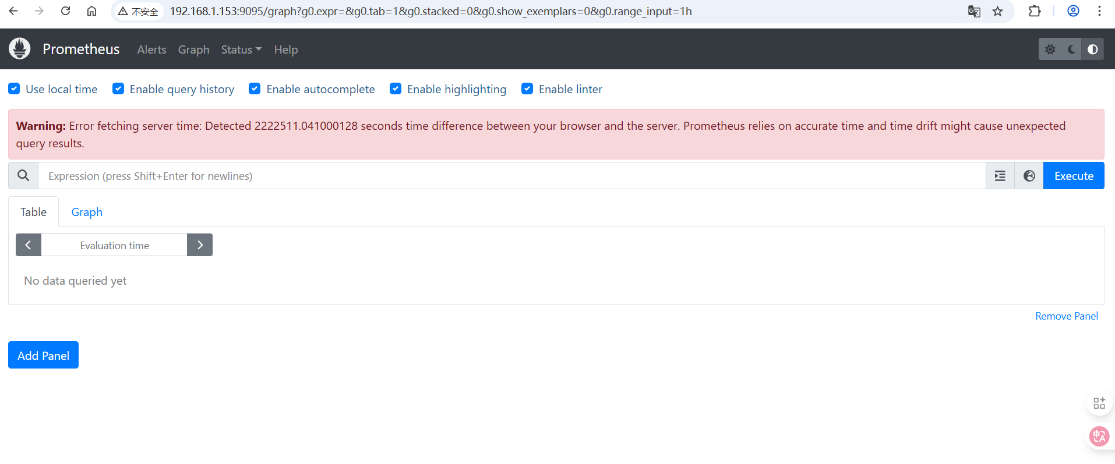This screenshot has width=1115, height=464.
Task: Open the browser extensions puzzle icon
Action: point(1035,11)
